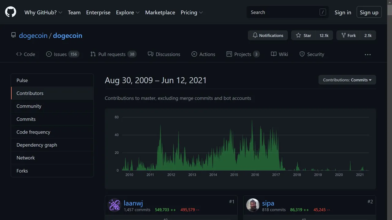
Task: Click the Pull requests icon
Action: click(93, 54)
